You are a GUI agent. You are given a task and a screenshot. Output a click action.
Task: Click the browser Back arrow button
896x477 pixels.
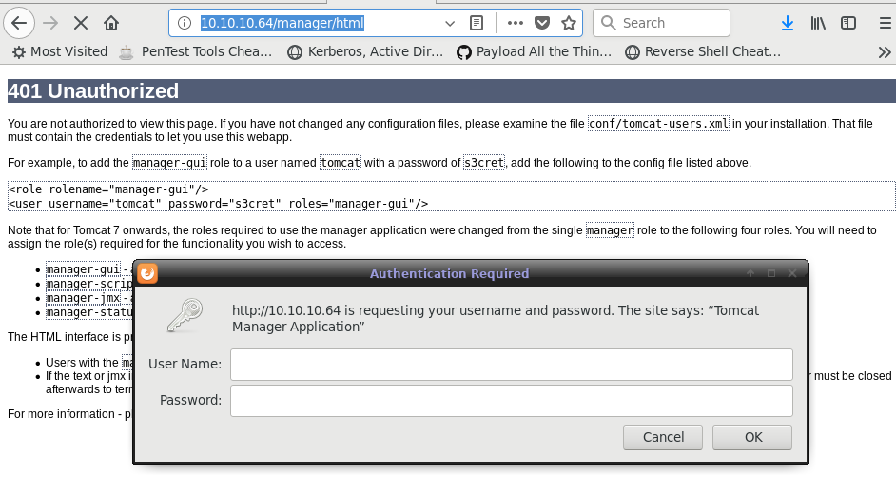[x=21, y=22]
